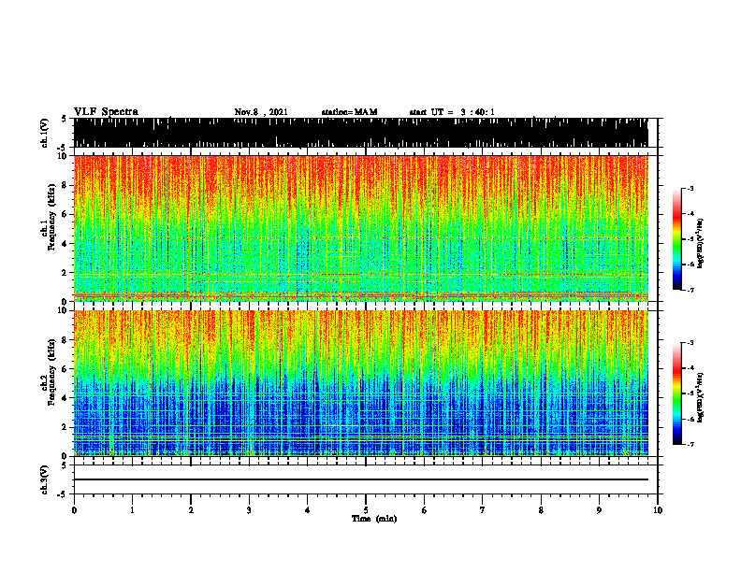Click the 10 kHz tick label on ch.1 axis
The width and height of the screenshot is (741, 572).
tap(64, 156)
